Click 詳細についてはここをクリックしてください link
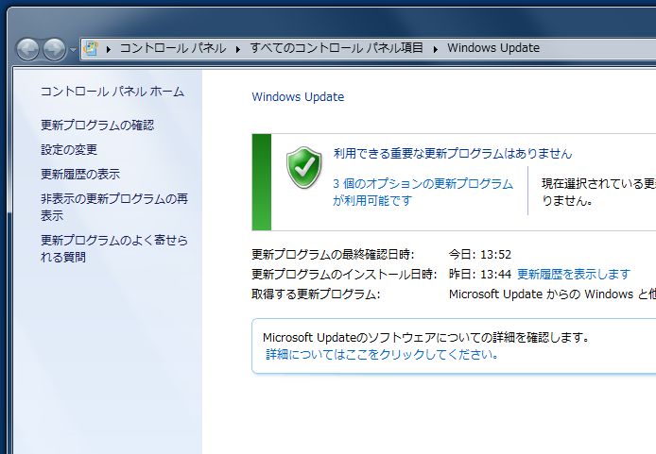This screenshot has width=656, height=454. [x=382, y=354]
